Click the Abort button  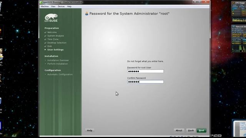pos(179,130)
